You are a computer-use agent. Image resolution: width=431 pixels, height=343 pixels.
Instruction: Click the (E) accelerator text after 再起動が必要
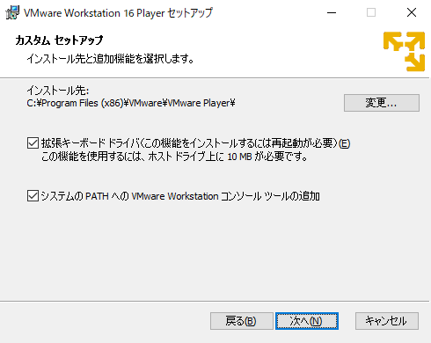344,143
